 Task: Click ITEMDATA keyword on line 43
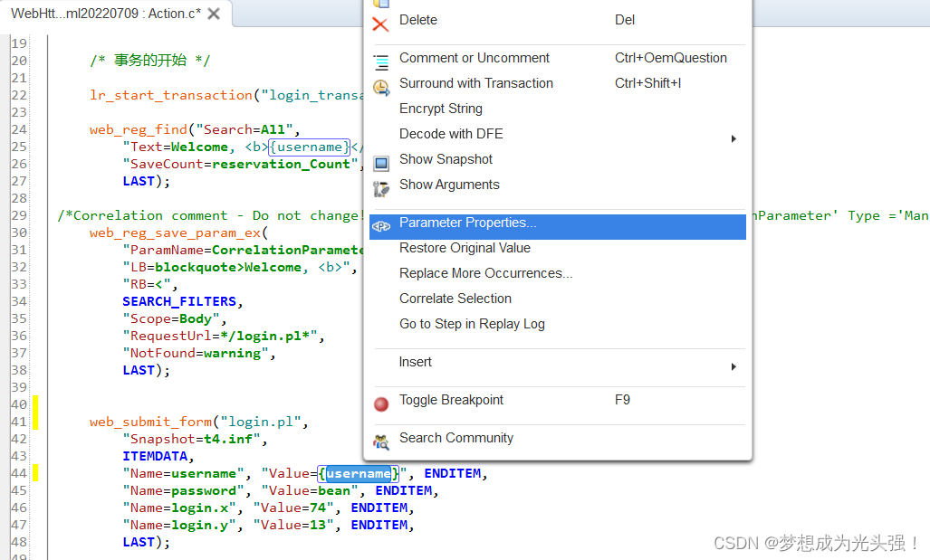[x=155, y=456]
